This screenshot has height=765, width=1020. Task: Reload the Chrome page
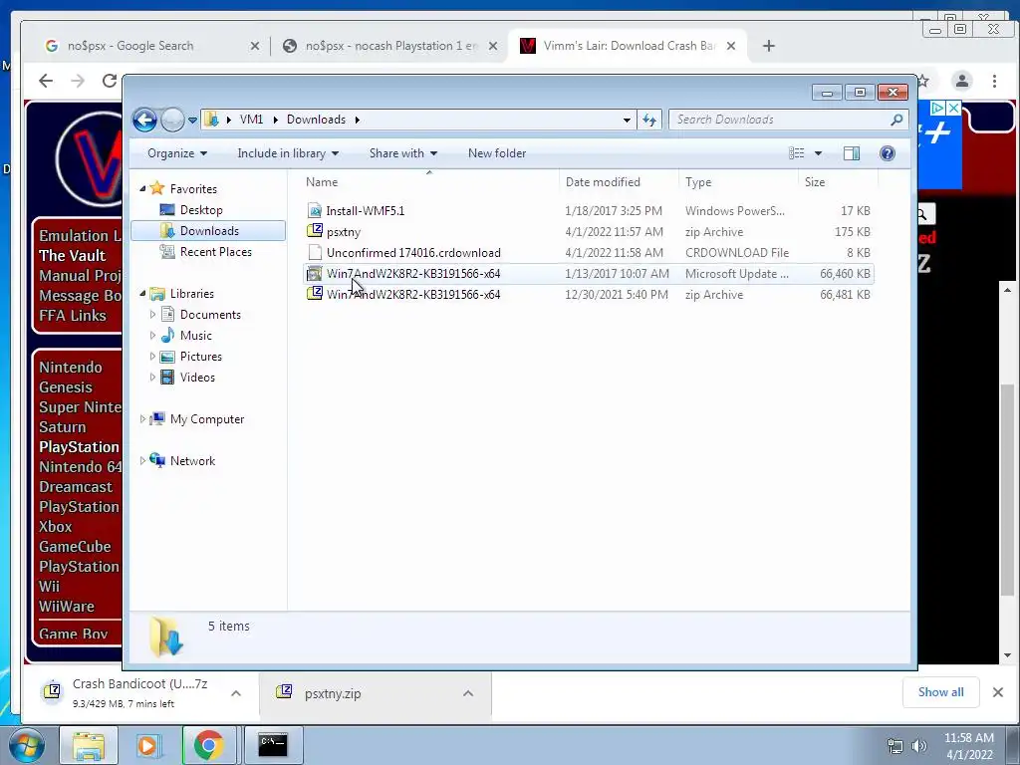tap(110, 81)
